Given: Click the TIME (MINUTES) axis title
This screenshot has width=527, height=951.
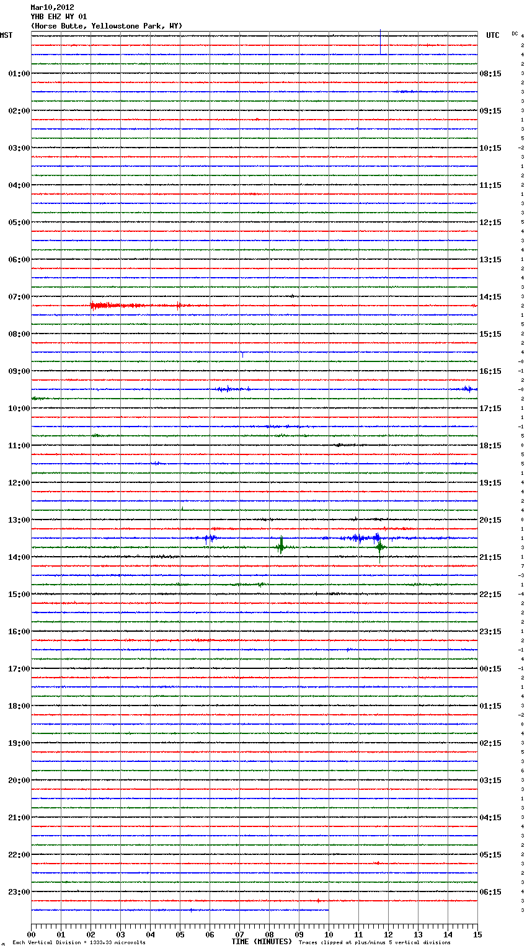Looking at the screenshot, I should click(x=262, y=942).
